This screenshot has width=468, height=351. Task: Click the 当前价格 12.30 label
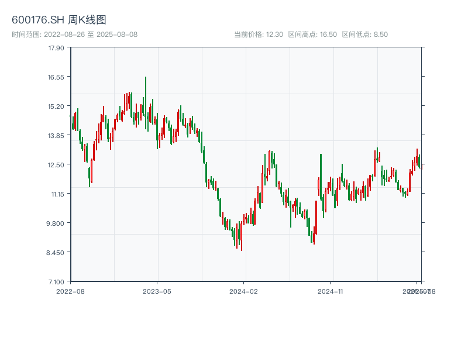259,35
